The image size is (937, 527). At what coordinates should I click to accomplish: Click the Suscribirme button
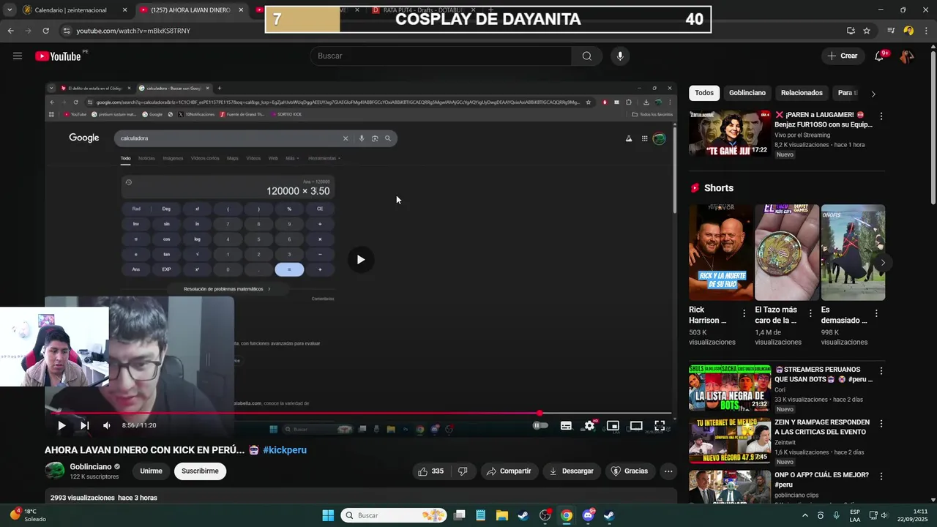[x=200, y=471]
